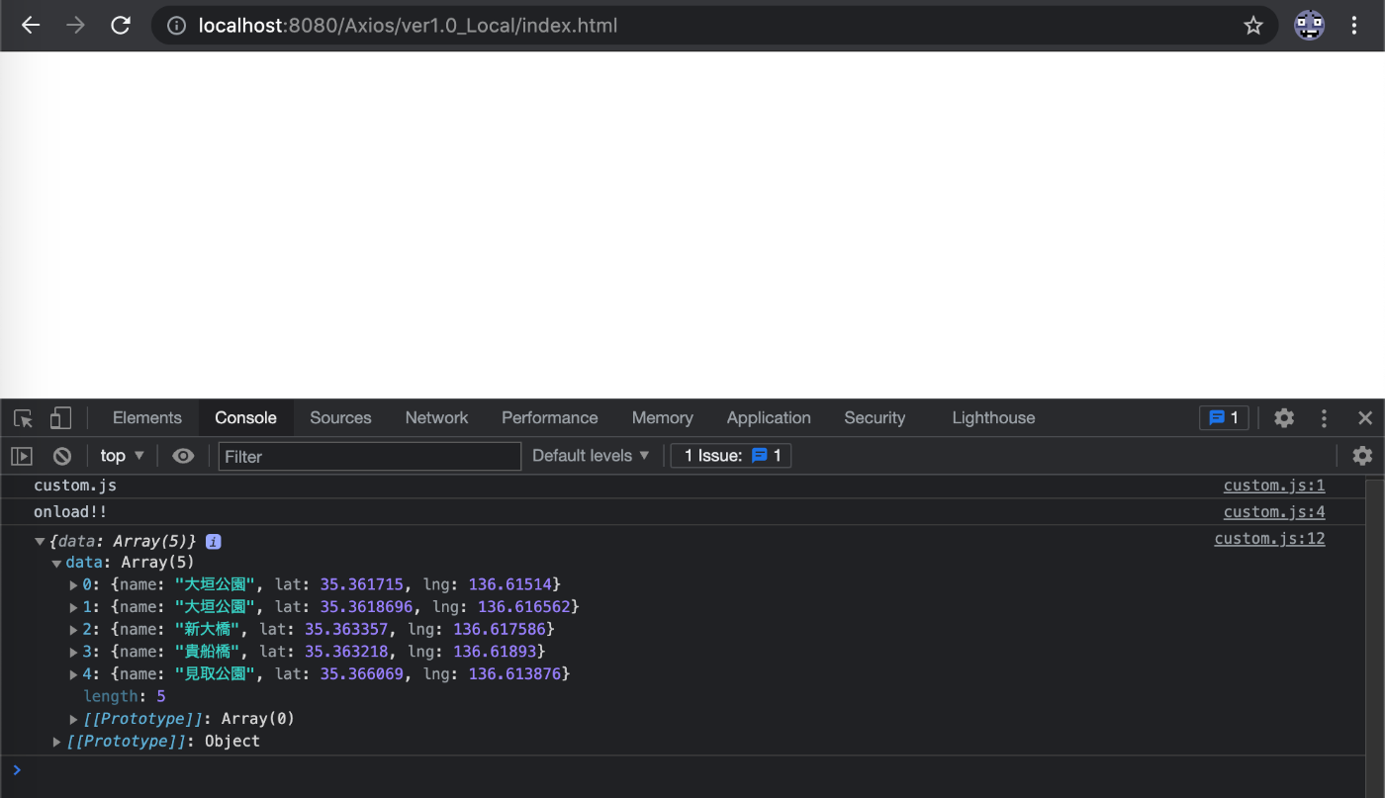This screenshot has width=1385, height=798.
Task: Expand array item 0 大垣公園
Action: coord(73,584)
